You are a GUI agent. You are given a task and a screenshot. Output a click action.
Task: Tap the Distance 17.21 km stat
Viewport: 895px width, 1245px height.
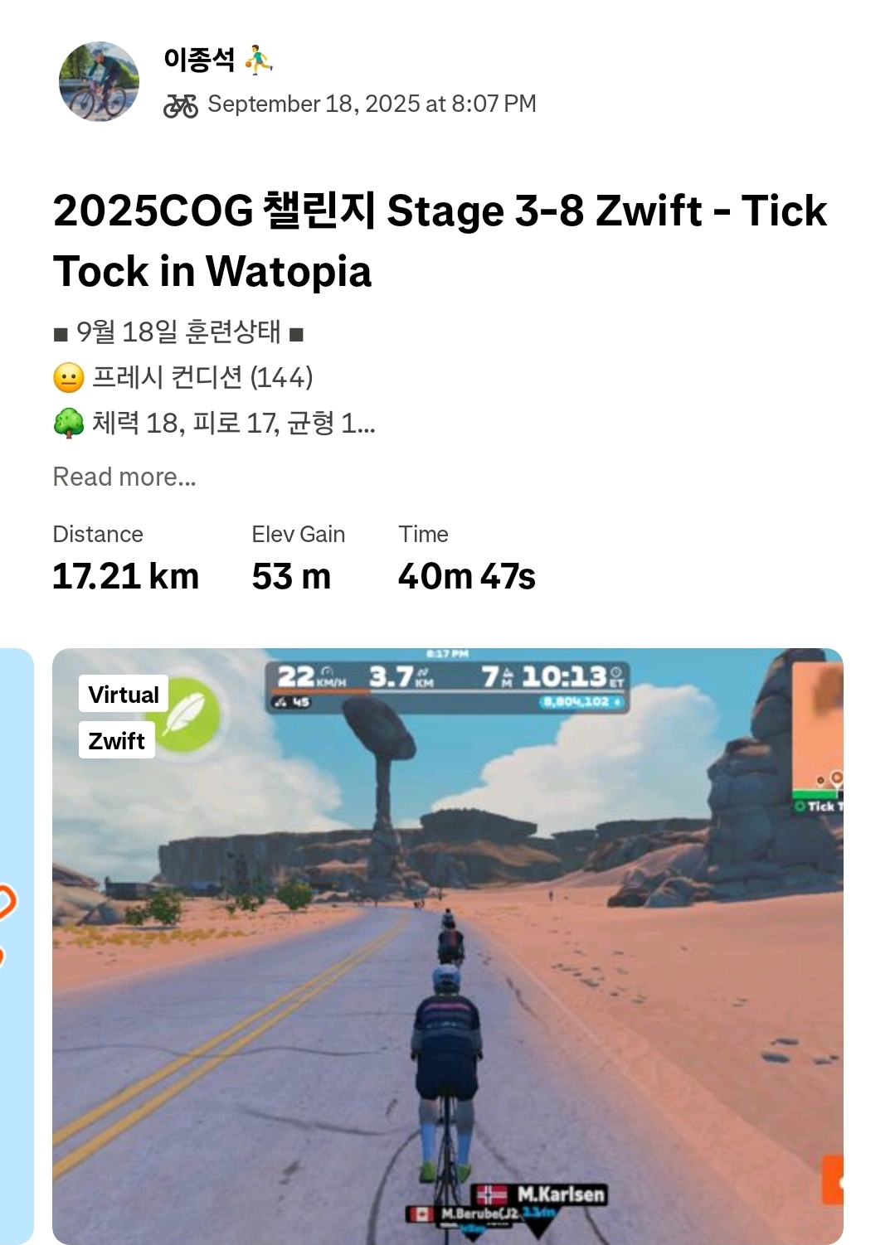(x=125, y=560)
